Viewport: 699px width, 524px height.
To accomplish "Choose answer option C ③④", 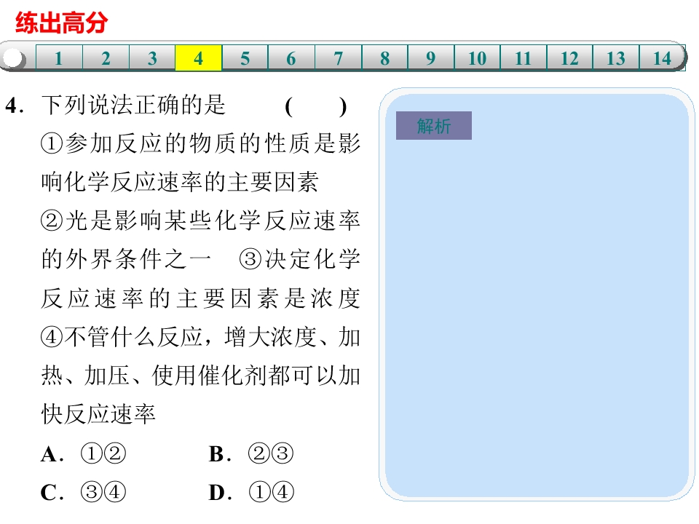I will click(x=83, y=493).
